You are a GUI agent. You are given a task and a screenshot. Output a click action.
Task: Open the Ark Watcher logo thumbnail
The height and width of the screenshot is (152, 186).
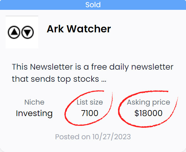[22, 32]
